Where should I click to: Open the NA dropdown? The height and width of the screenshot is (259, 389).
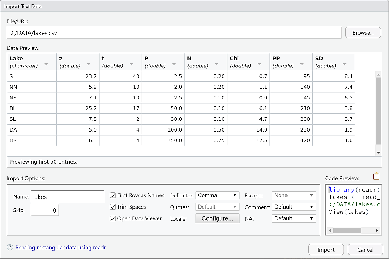[294, 218]
